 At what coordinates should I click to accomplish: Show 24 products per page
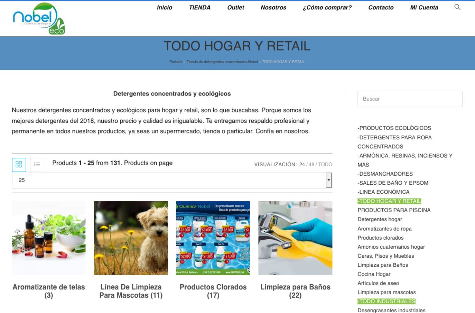[302, 165]
